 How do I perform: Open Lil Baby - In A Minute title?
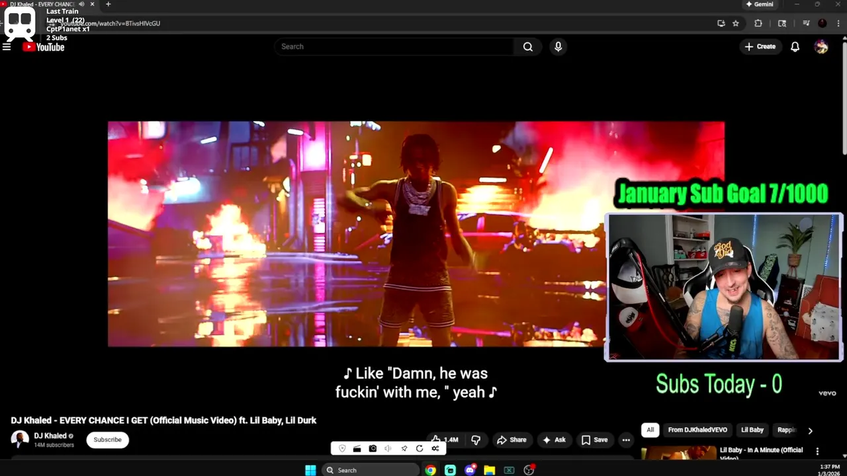pyautogui.click(x=761, y=454)
